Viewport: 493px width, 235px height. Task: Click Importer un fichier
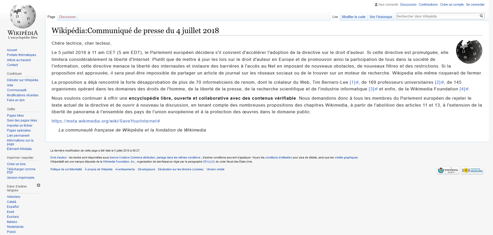(20, 126)
